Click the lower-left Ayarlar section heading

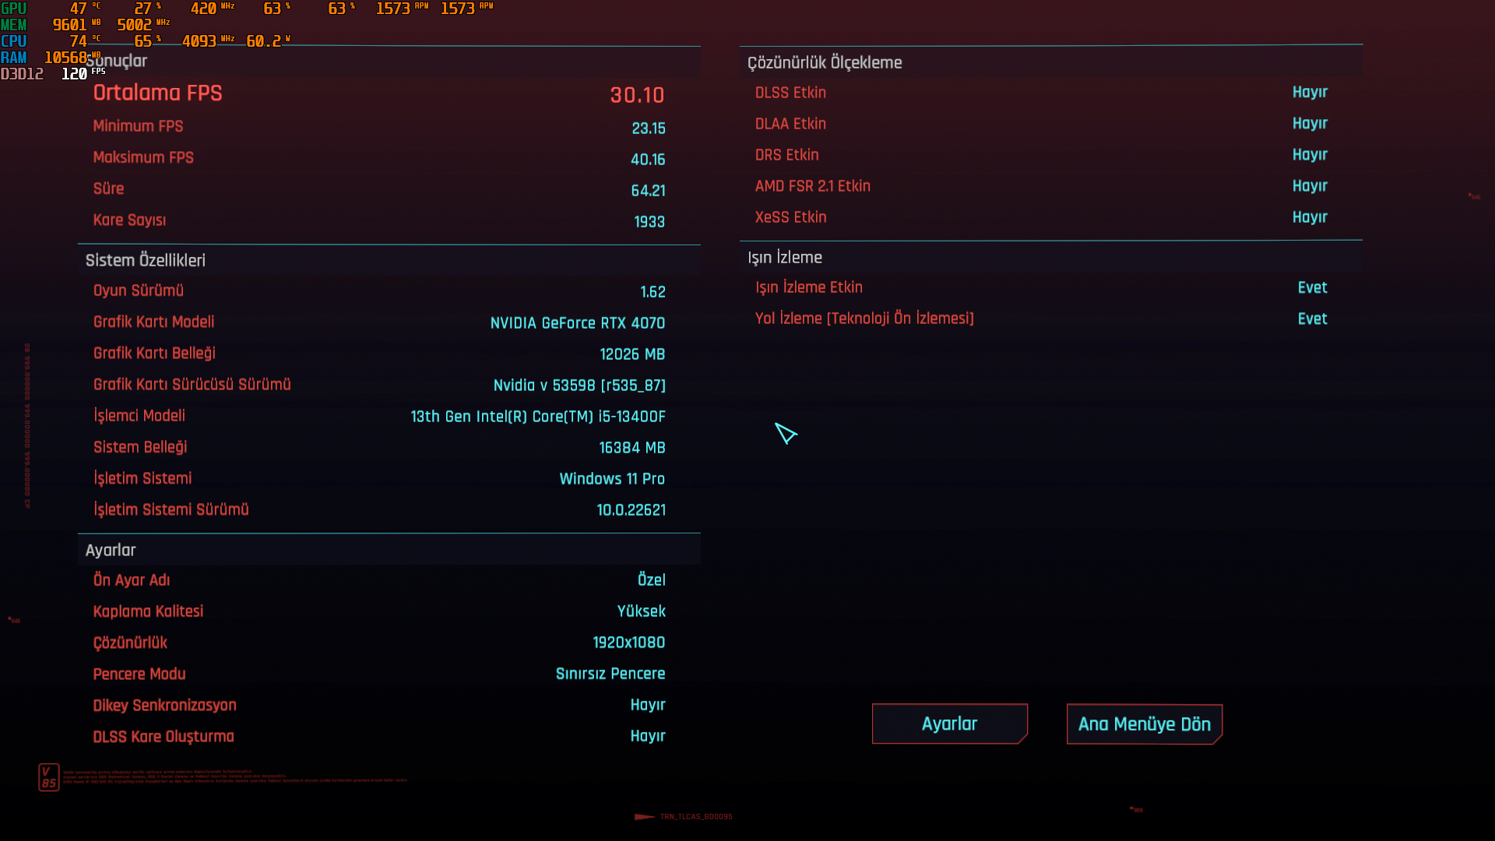[x=111, y=551]
